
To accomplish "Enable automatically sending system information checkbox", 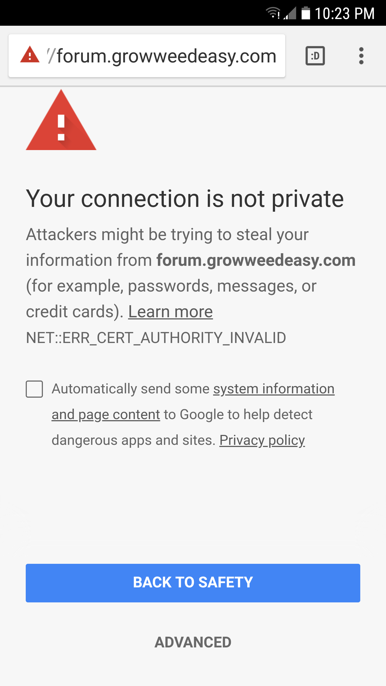I will tap(34, 389).
